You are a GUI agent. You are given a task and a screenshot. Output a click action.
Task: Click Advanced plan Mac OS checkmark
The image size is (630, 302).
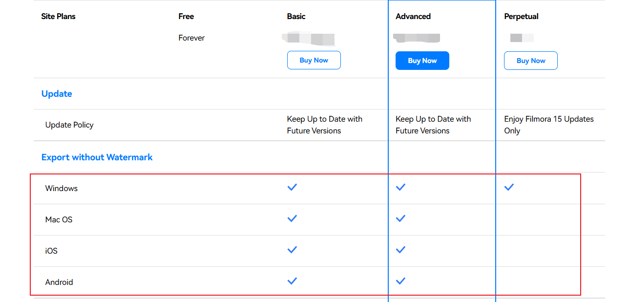click(x=400, y=218)
